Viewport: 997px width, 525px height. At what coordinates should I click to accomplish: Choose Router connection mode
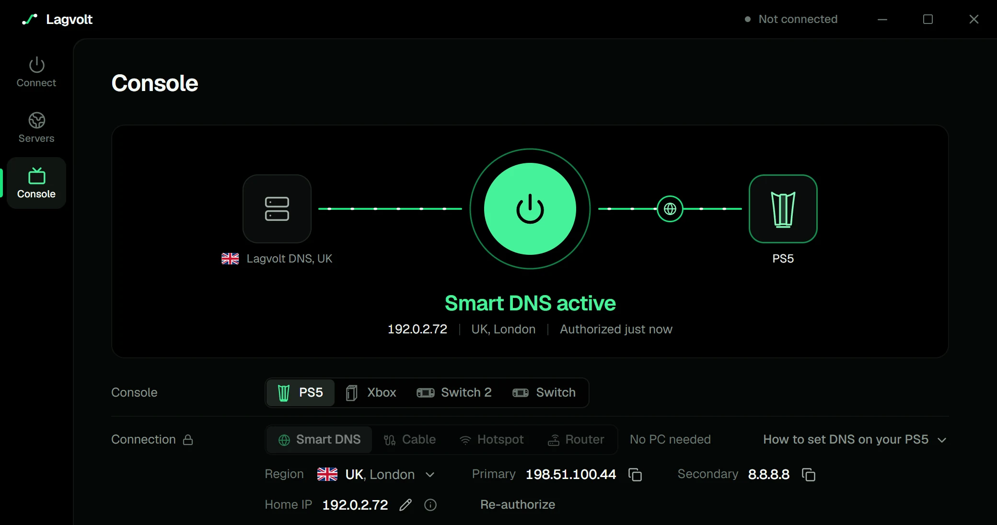pyautogui.click(x=576, y=440)
